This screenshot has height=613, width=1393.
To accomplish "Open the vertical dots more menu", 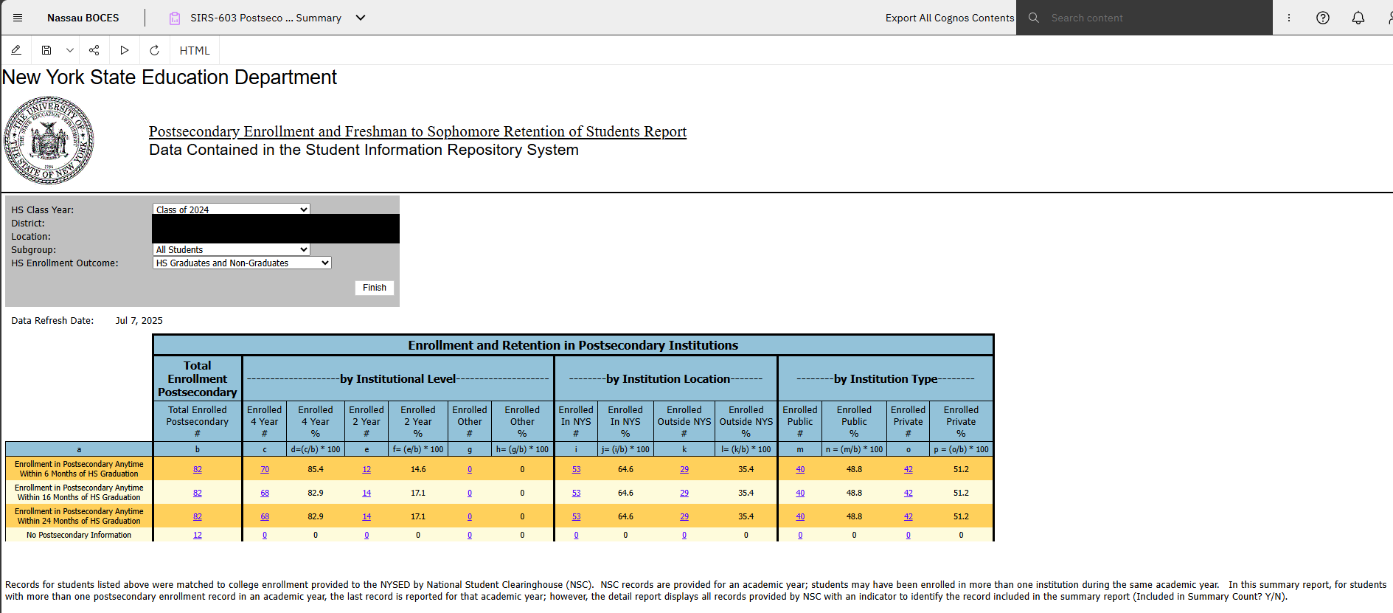I will 1289,18.
